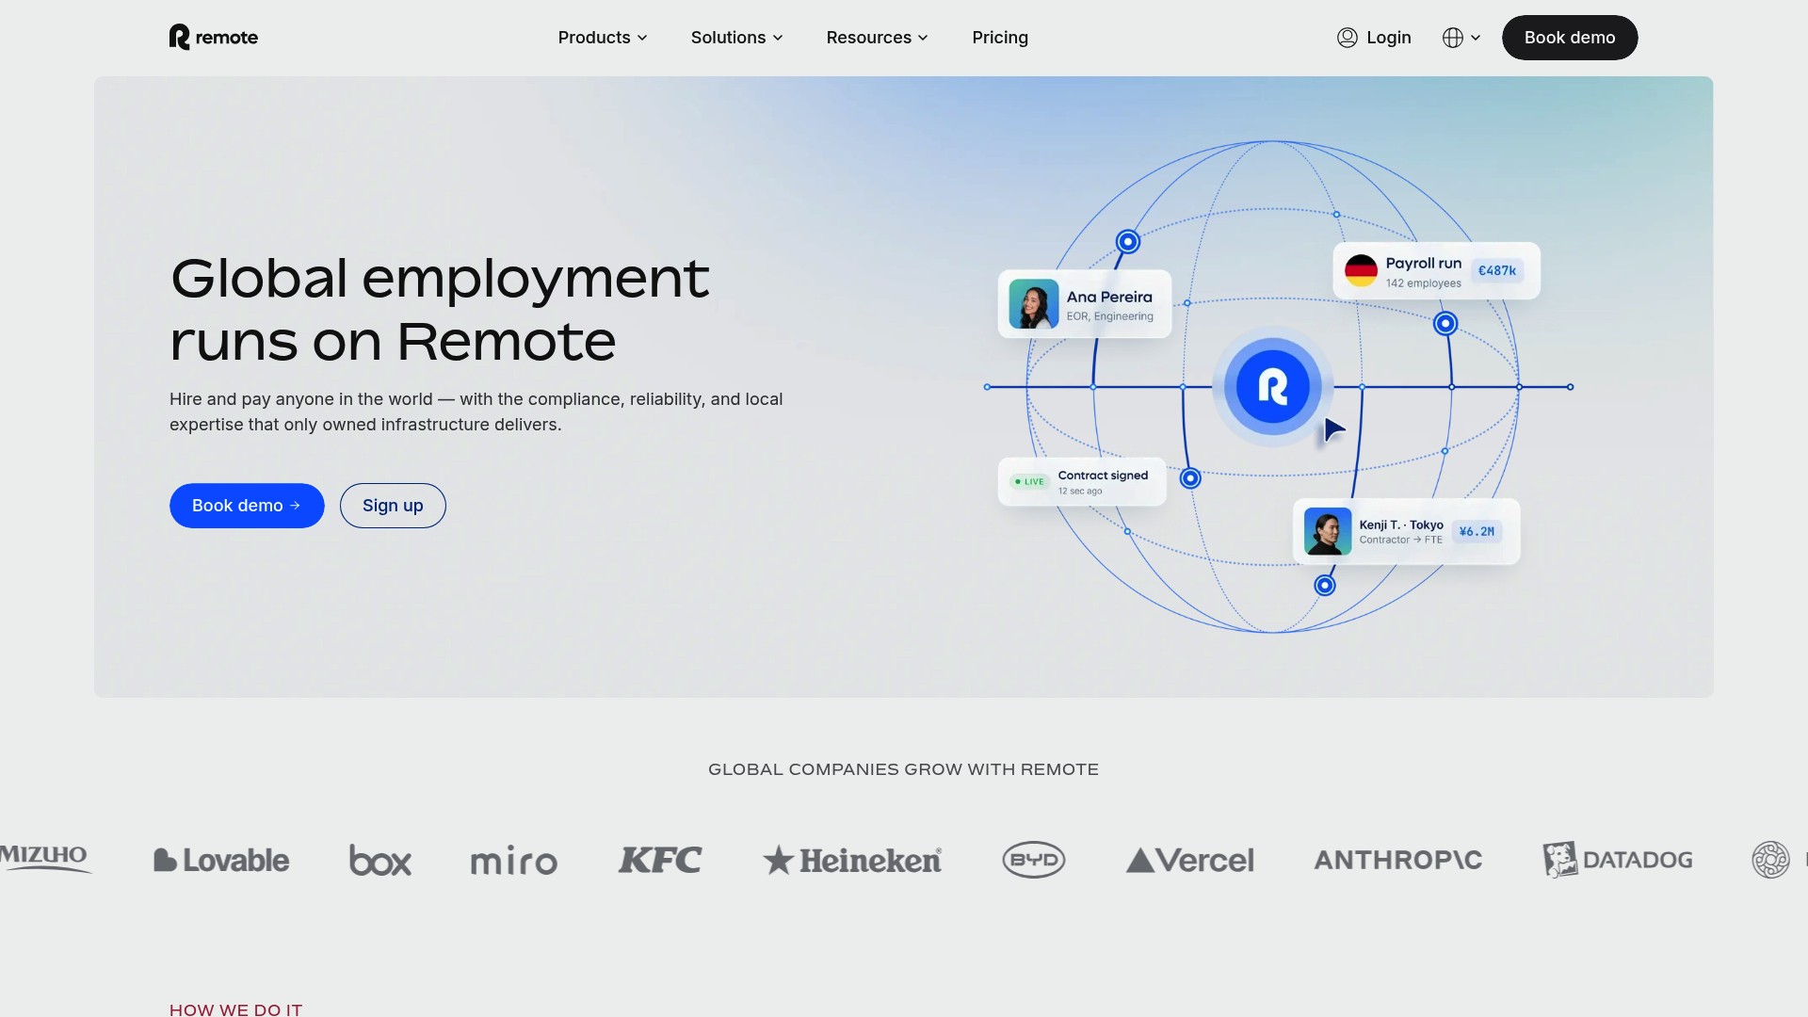Click the Remote logo in the header

(214, 38)
